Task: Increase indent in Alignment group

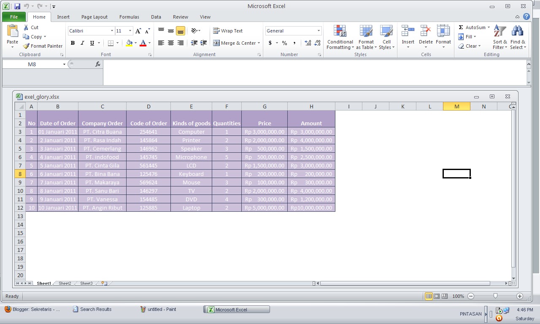Action: click(x=203, y=43)
